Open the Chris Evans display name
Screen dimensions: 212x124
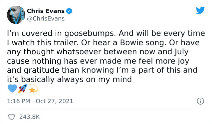[x=46, y=11]
